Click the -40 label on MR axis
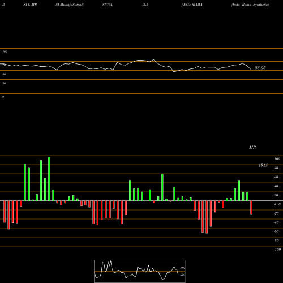283x283 pixels. [x=276, y=222]
